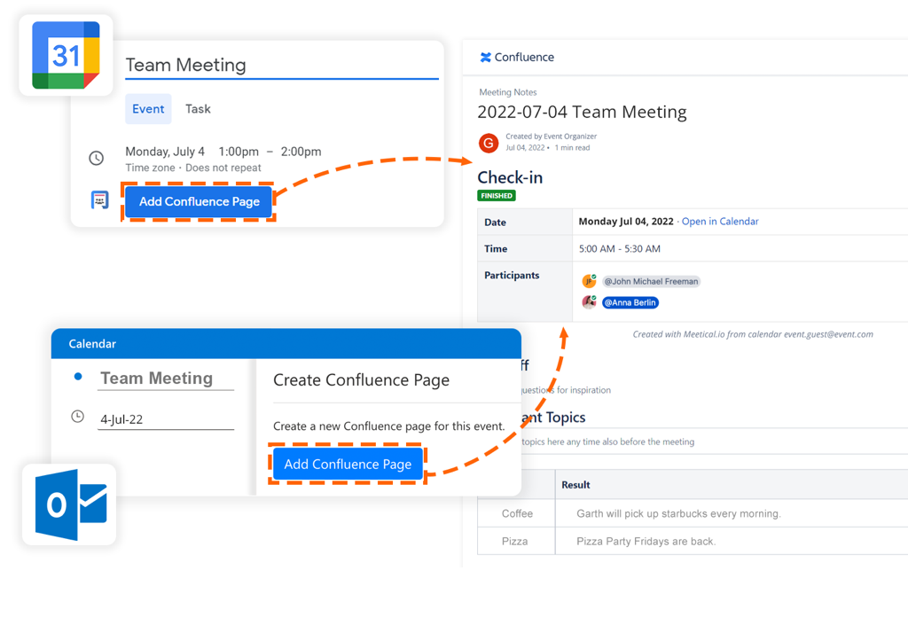The image size is (908, 633).
Task: Click the Meetical icon left of Google button
Action: (x=99, y=200)
